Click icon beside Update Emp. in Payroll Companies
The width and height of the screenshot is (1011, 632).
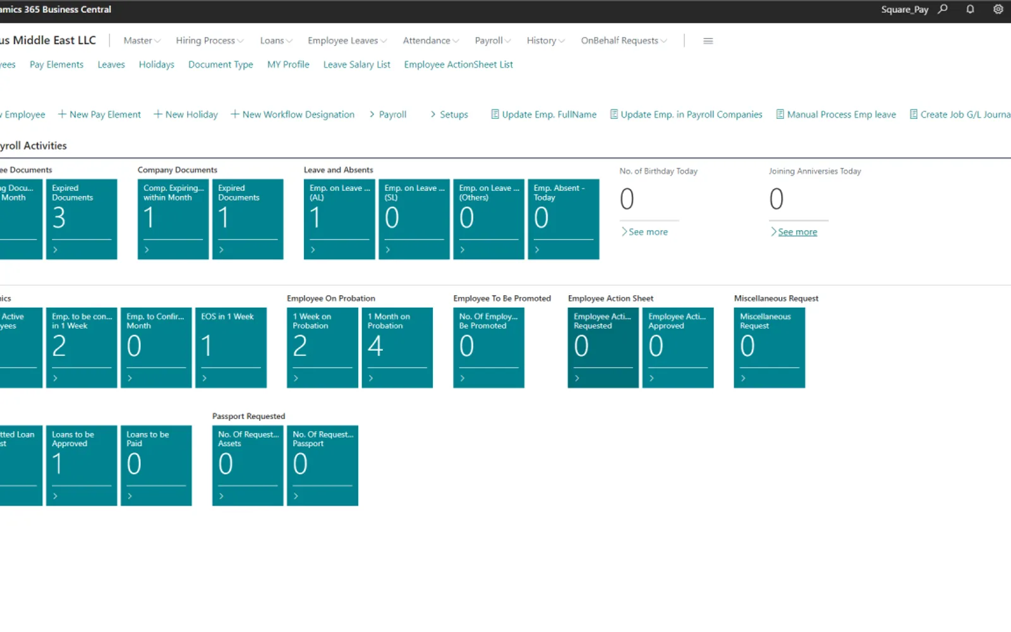point(614,114)
